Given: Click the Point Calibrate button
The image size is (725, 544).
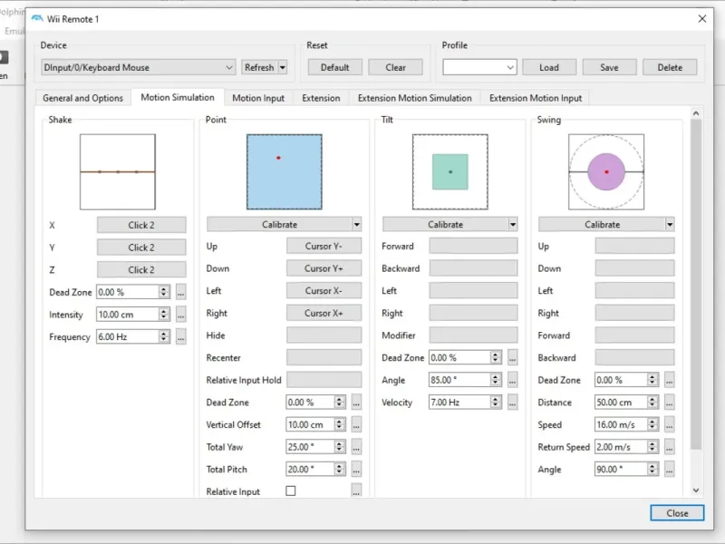Looking at the screenshot, I should point(279,224).
